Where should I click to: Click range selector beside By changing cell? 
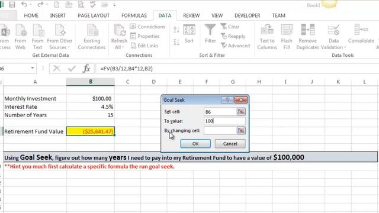coord(241,130)
